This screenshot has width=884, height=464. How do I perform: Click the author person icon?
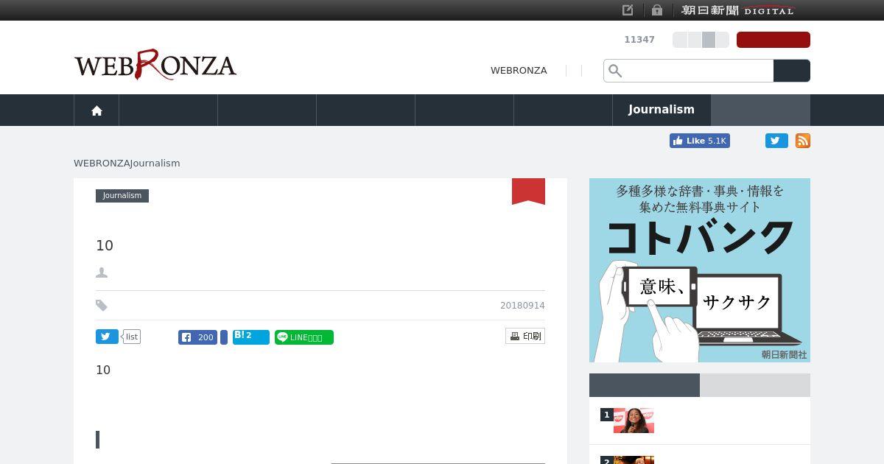tap(102, 273)
